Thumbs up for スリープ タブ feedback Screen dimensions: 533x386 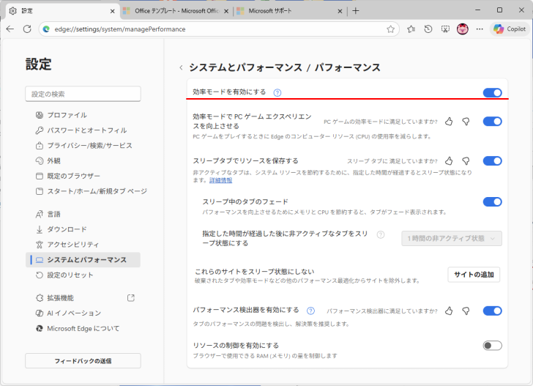coord(449,161)
